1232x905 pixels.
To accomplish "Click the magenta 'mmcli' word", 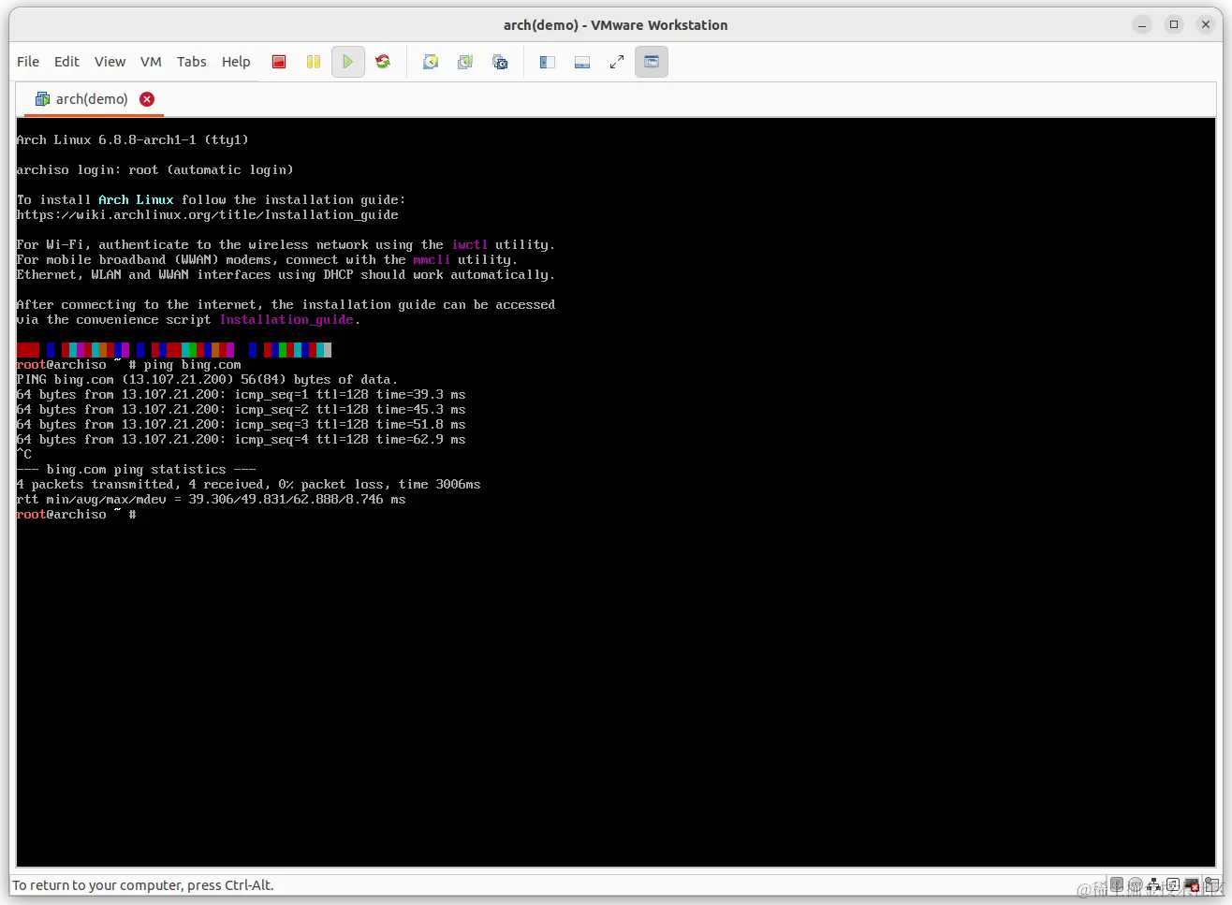I will tap(432, 260).
